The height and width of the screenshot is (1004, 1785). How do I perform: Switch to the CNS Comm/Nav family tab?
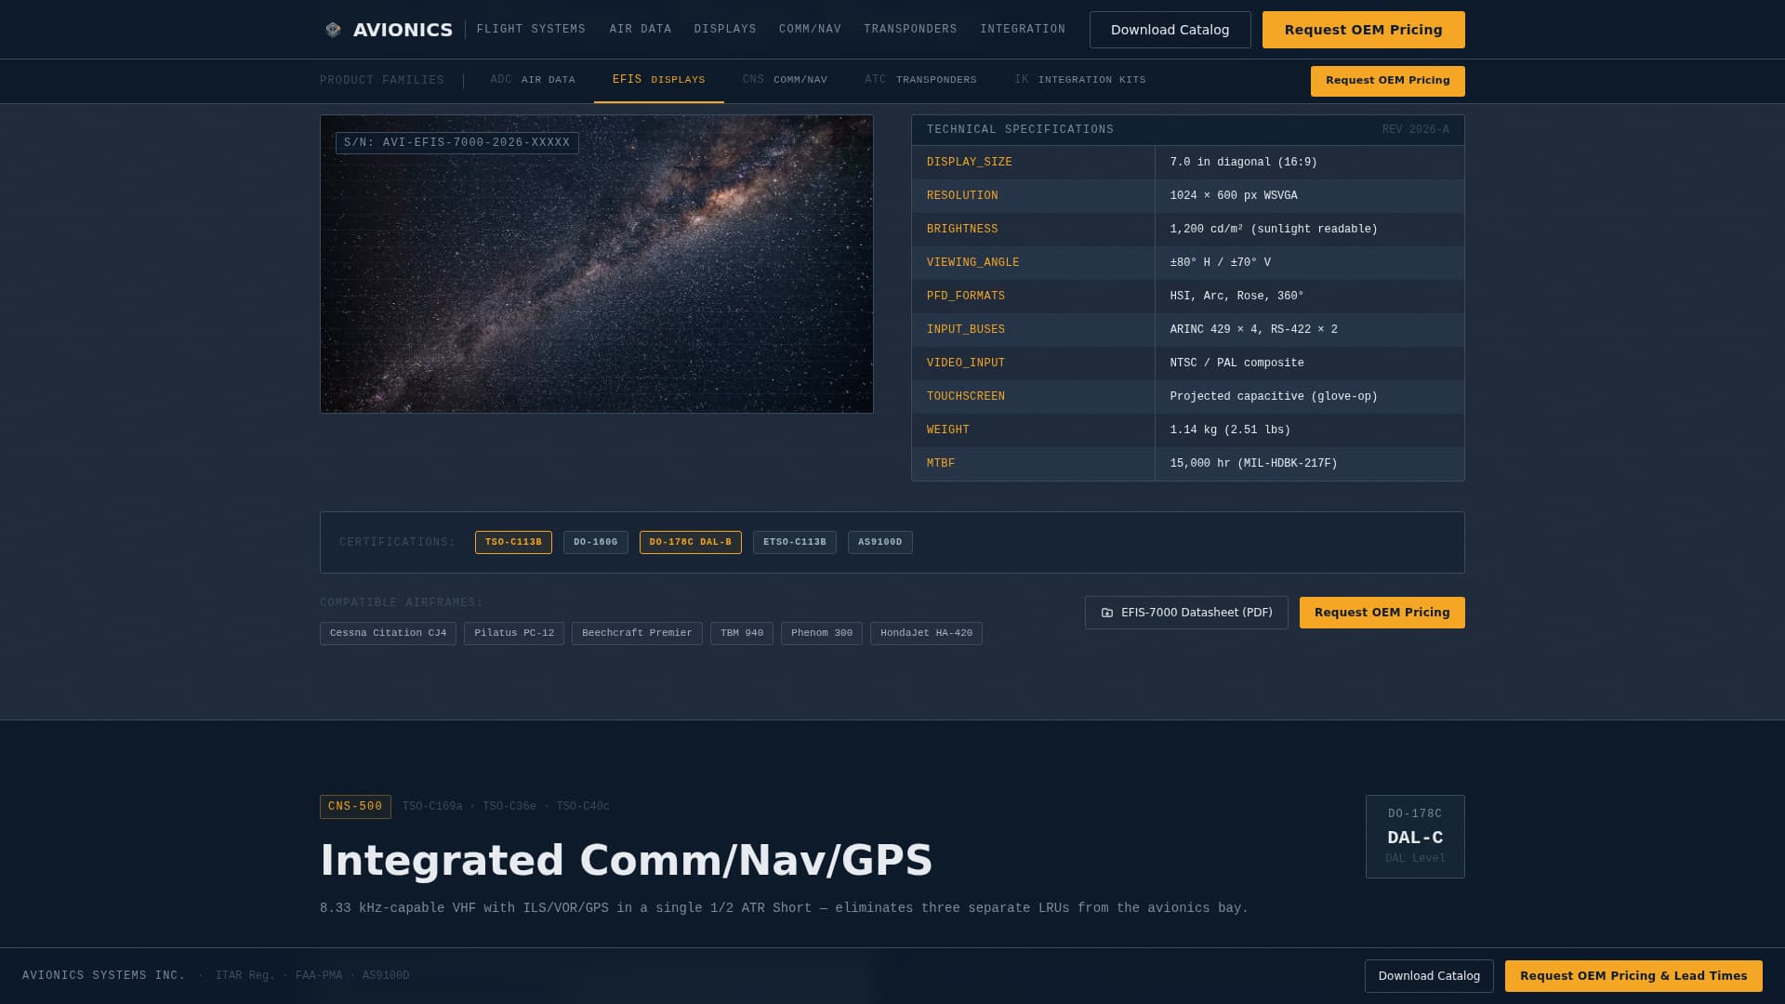(x=785, y=80)
